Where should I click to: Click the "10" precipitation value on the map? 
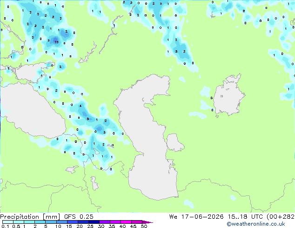(x=56, y=42)
